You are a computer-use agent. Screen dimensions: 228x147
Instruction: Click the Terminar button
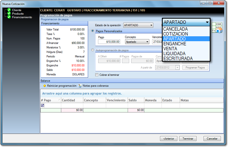click(188, 138)
